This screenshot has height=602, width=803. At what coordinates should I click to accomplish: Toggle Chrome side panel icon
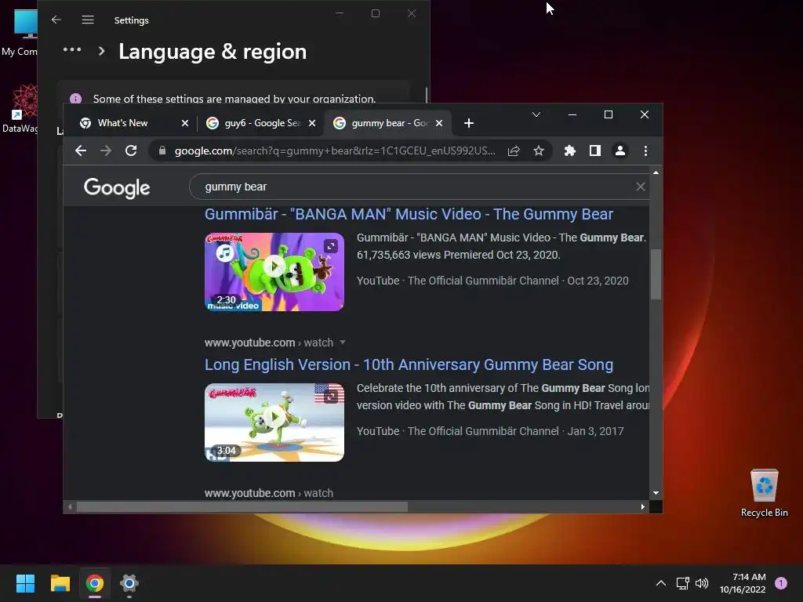tap(595, 150)
